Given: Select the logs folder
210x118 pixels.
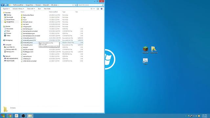Looking at the screenshot, I should click(x=24, y=17).
